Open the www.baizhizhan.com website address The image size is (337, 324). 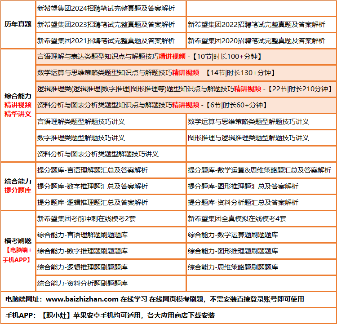[x=82, y=299]
